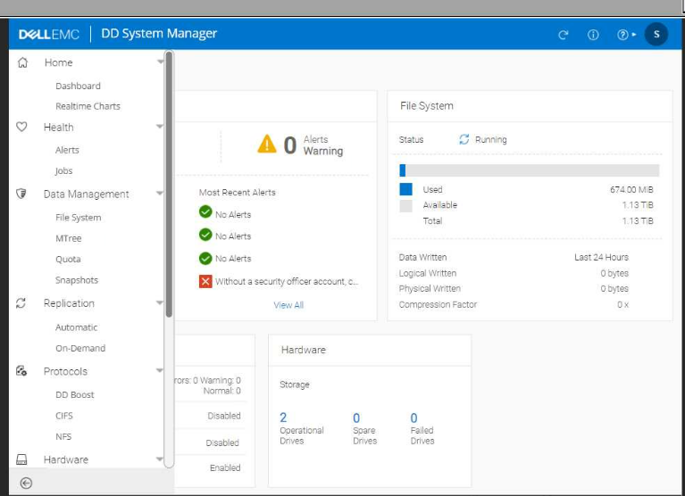Collapse the Home section arrow
This screenshot has width=685, height=496.
pyautogui.click(x=160, y=62)
